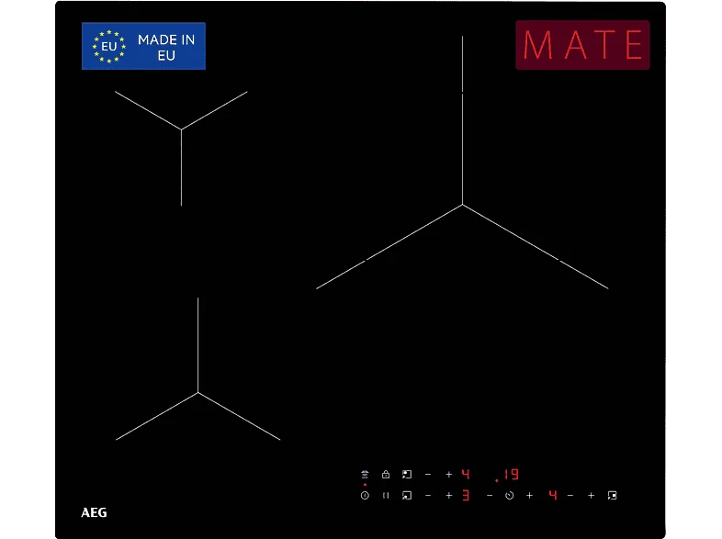Tap the plus key beside the timer icon

(x=529, y=496)
